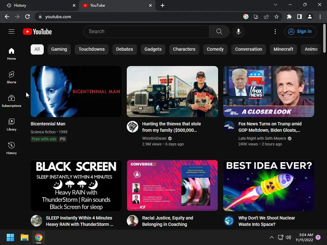This screenshot has height=245, width=327.
Task: Open 'Fox News Turns on Trump' title
Action: pyautogui.click(x=270, y=127)
